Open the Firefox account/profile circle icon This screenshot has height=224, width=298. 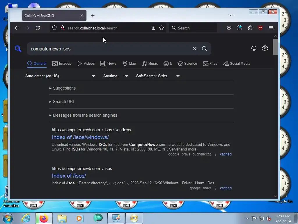tap(240, 28)
